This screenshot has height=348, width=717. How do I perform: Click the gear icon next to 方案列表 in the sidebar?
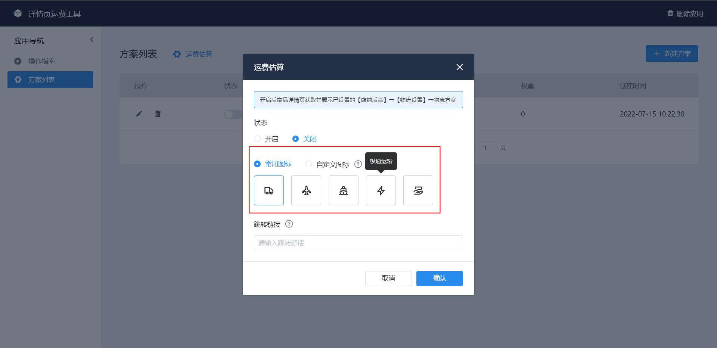[18, 80]
